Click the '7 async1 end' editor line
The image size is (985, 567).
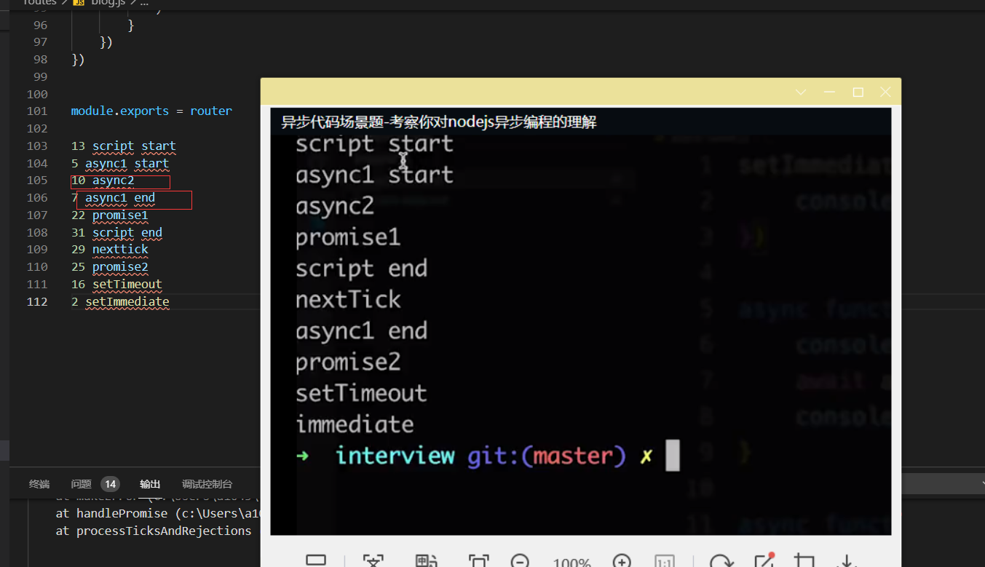click(x=113, y=198)
